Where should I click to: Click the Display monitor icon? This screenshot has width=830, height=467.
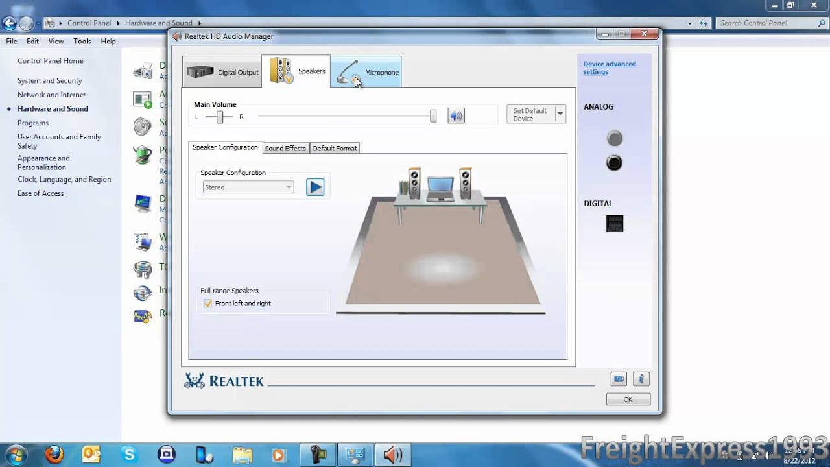click(143, 204)
